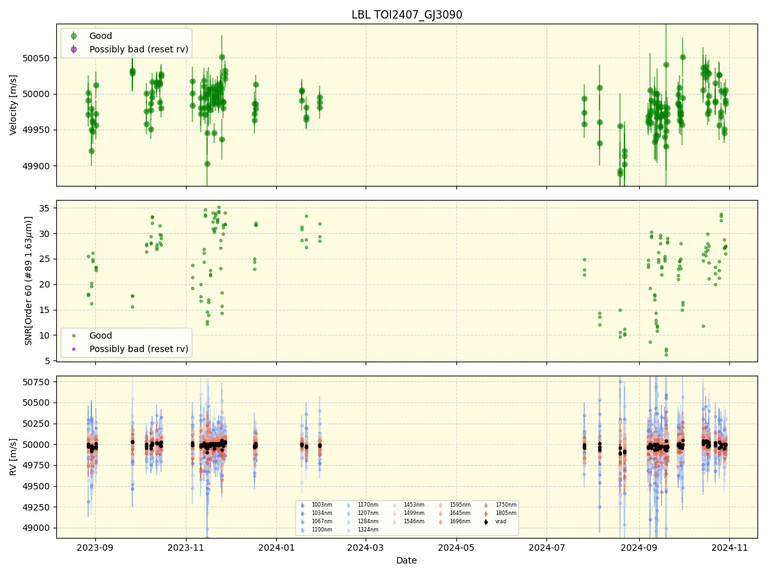The height and width of the screenshot is (575, 767).
Task: Select the lowest velocity point near 2024-09
Action: (x=620, y=174)
